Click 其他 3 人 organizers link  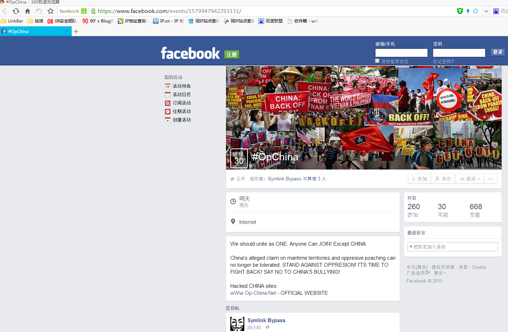(317, 179)
